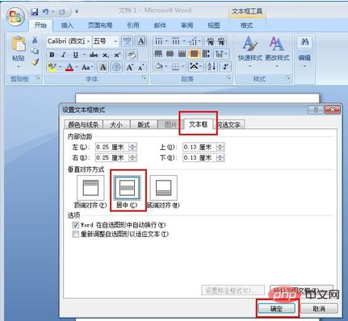The image size is (348, 321).
Task: Customize the quick access toolbar arrow
Action: [x=77, y=11]
